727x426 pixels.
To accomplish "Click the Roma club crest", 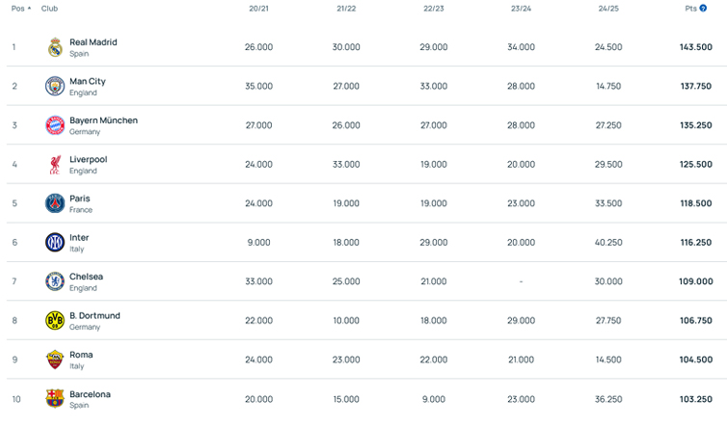I will coord(55,359).
